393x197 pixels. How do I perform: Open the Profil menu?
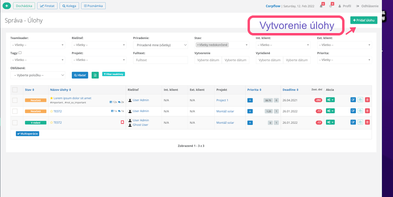point(345,6)
